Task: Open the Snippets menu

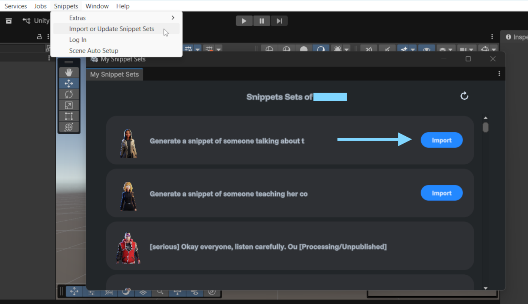Action: 66,6
